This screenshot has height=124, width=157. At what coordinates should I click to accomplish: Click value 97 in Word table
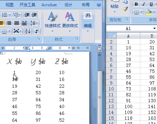pos(38,120)
